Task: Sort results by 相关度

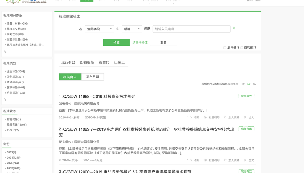Action: click(x=70, y=77)
